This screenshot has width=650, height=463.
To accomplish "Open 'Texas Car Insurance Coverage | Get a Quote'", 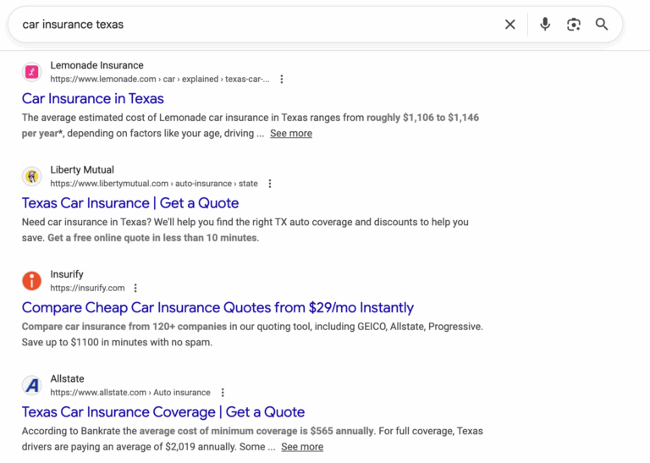I will point(163,412).
